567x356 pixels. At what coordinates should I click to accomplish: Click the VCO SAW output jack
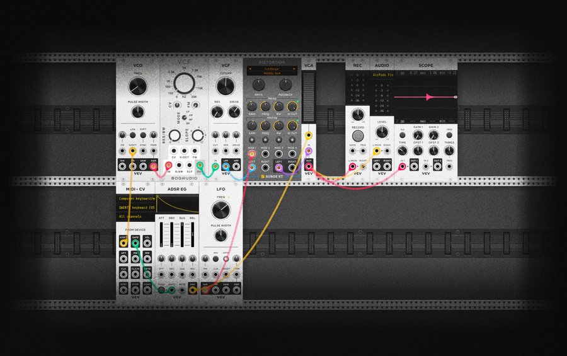tap(143, 166)
